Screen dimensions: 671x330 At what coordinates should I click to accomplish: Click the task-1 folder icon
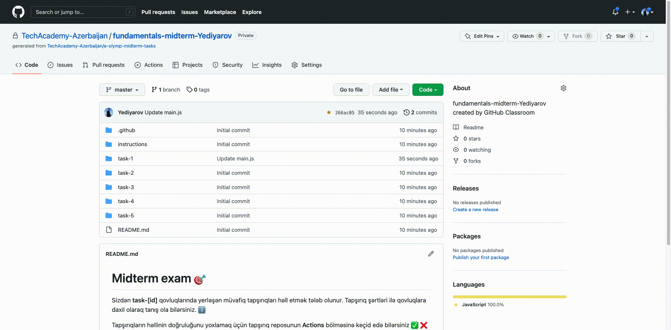(x=109, y=158)
